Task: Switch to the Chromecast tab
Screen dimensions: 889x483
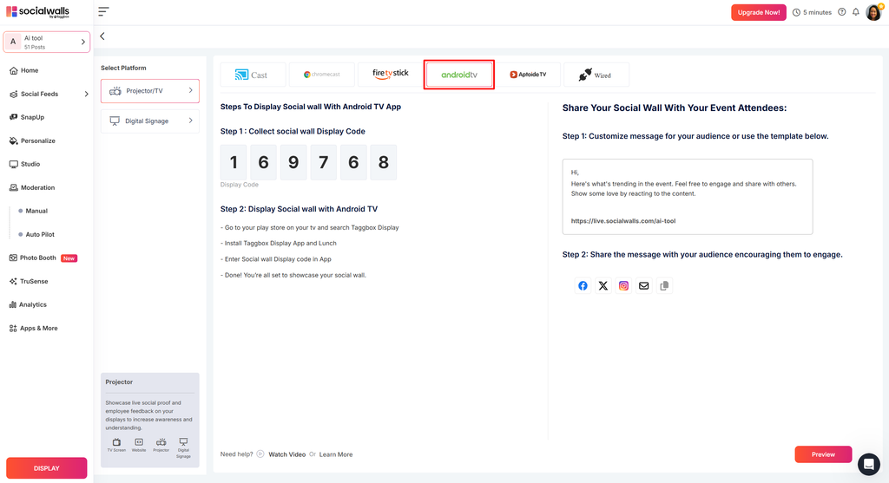Action: point(321,75)
